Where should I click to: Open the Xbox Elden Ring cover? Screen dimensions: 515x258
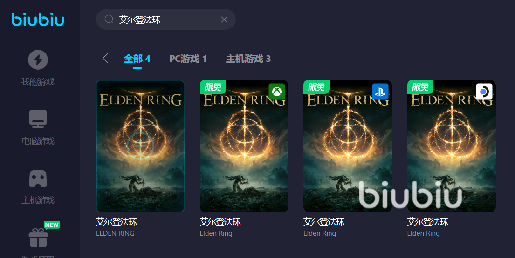coord(244,146)
